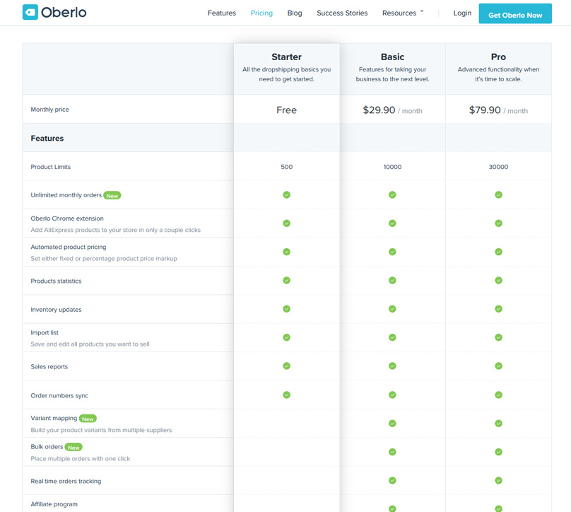
Task: Click the Get Oberlo Now button
Action: [x=515, y=13]
